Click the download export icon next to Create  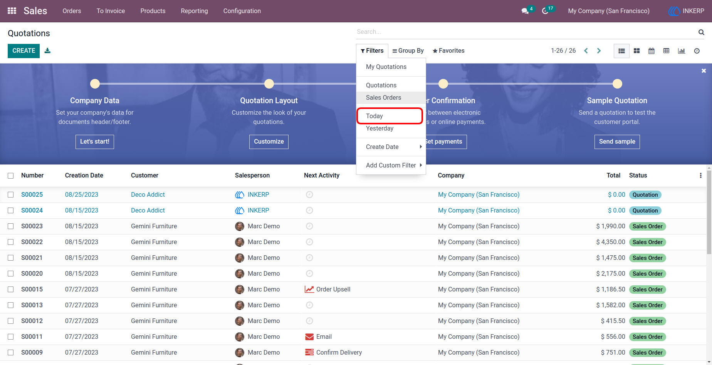(x=47, y=50)
